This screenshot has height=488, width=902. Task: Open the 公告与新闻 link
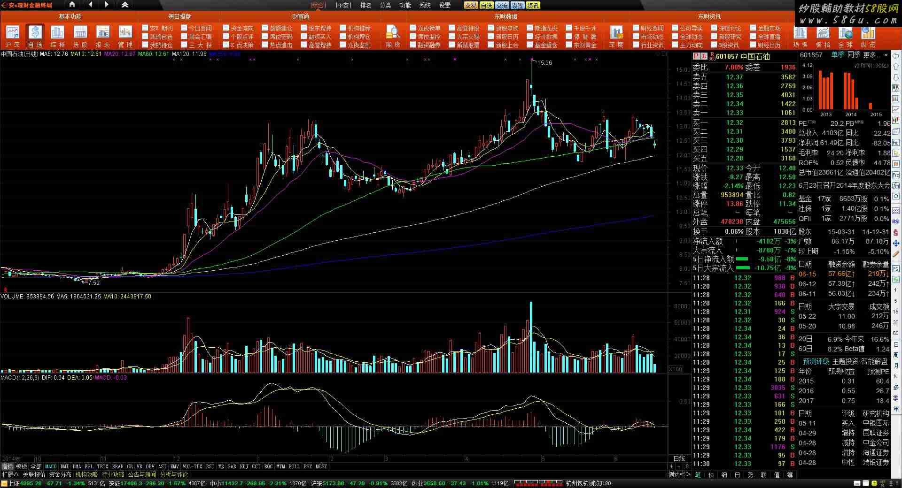(x=142, y=475)
